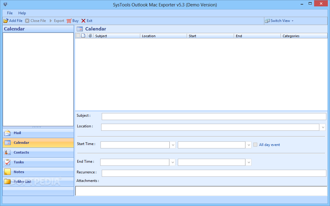
Task: Switch to the Notes section
Action: [x=38, y=172]
